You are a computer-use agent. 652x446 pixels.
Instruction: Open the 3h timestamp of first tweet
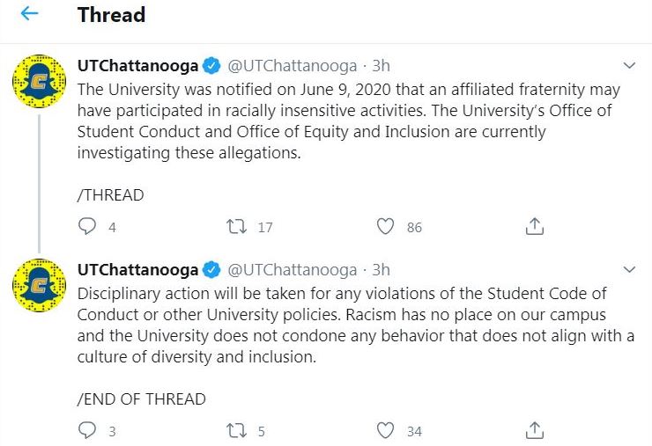click(381, 66)
